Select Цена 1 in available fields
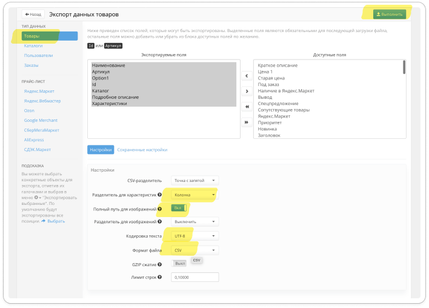This screenshot has width=429, height=308. click(265, 72)
